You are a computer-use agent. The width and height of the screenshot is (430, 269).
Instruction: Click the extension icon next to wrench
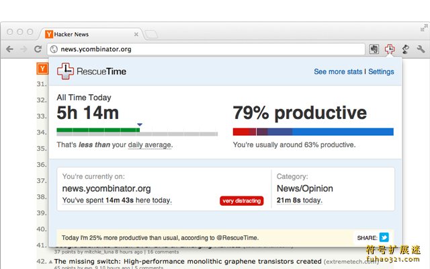pyautogui.click(x=405, y=49)
